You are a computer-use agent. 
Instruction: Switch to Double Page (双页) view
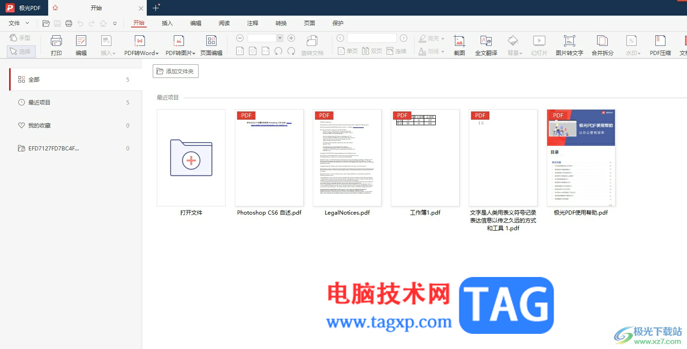372,51
